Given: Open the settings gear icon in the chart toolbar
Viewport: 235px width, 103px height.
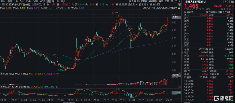Looking at the screenshot, I should tap(172, 1).
